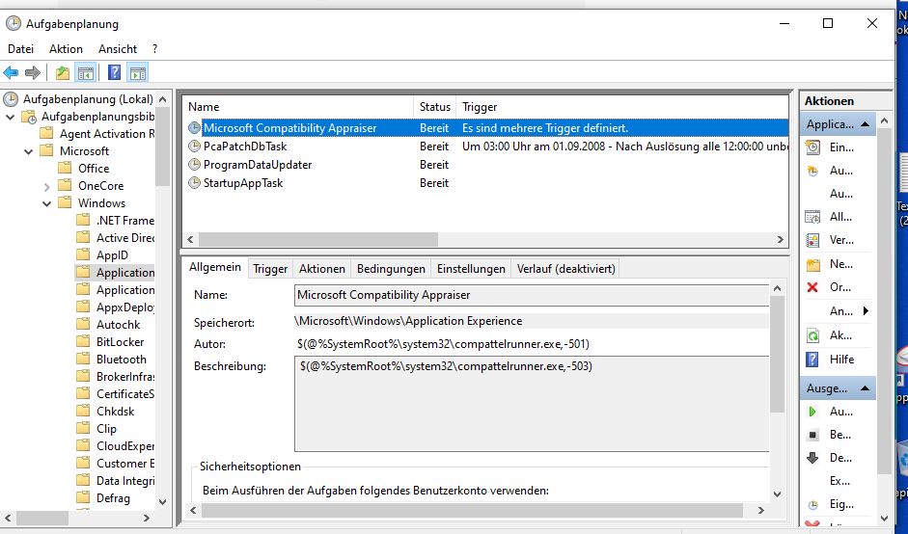The image size is (908, 534).
Task: Collapse the Microsoft folder node
Action: pos(28,151)
